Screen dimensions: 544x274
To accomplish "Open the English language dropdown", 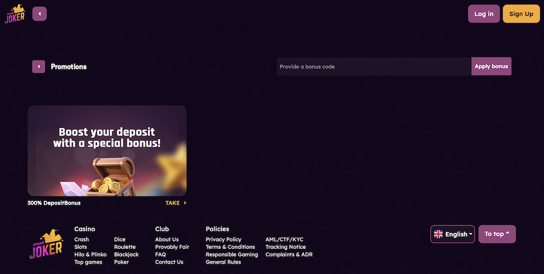I will pyautogui.click(x=453, y=234).
